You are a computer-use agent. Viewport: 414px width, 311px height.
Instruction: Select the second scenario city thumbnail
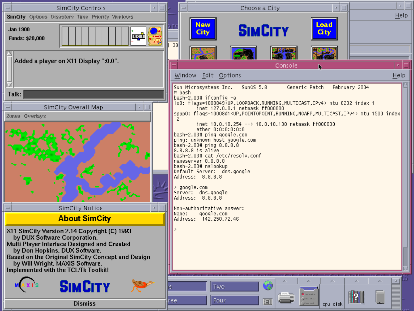click(244, 53)
